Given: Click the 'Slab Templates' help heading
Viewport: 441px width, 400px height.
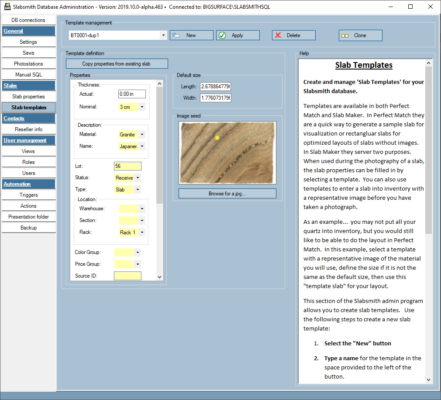Looking at the screenshot, I should click(364, 65).
